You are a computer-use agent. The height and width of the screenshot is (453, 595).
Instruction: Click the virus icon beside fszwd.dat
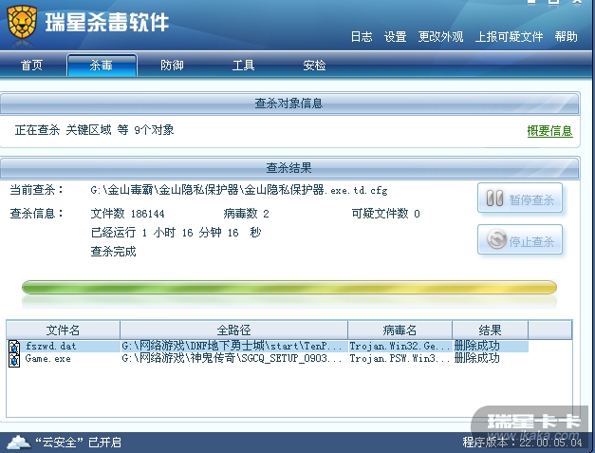tap(14, 347)
